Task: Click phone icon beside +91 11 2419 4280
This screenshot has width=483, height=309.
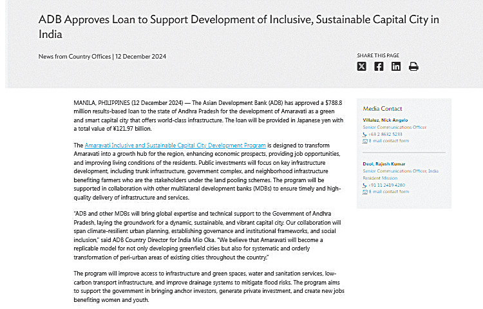Action: (365, 185)
